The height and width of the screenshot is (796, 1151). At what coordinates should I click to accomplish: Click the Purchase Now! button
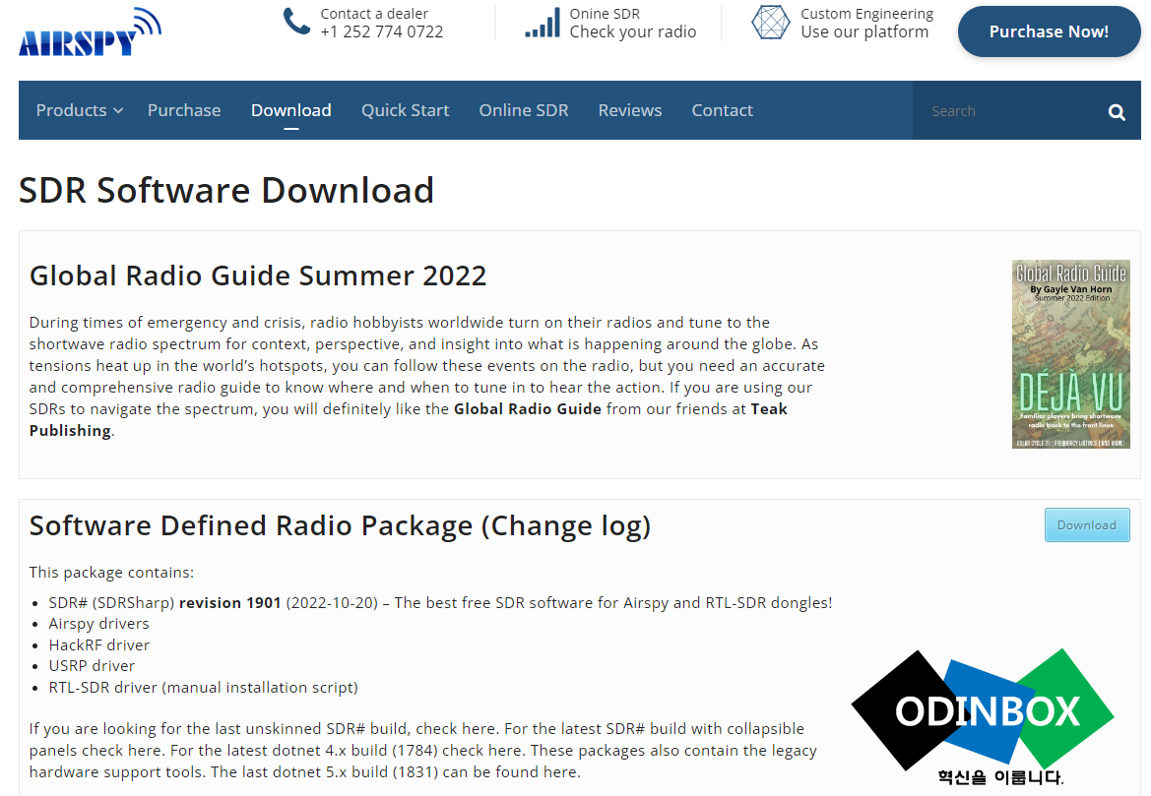pyautogui.click(x=1049, y=31)
